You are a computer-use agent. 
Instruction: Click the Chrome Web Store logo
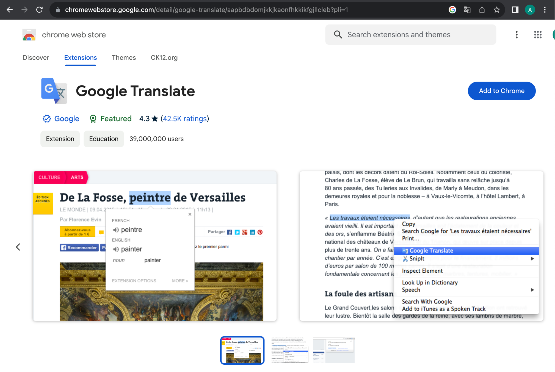coord(29,35)
